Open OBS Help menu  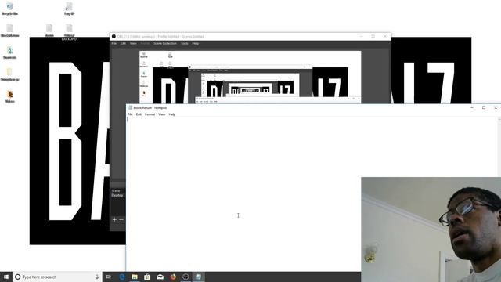(196, 43)
